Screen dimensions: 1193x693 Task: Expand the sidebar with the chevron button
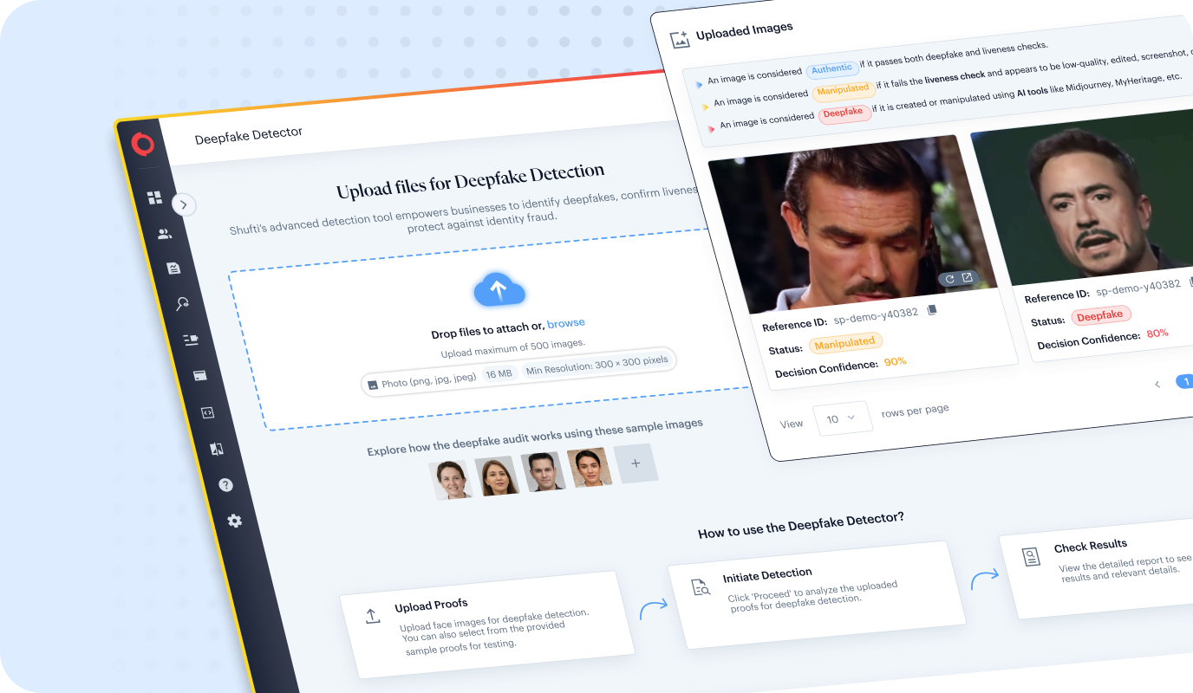[184, 205]
